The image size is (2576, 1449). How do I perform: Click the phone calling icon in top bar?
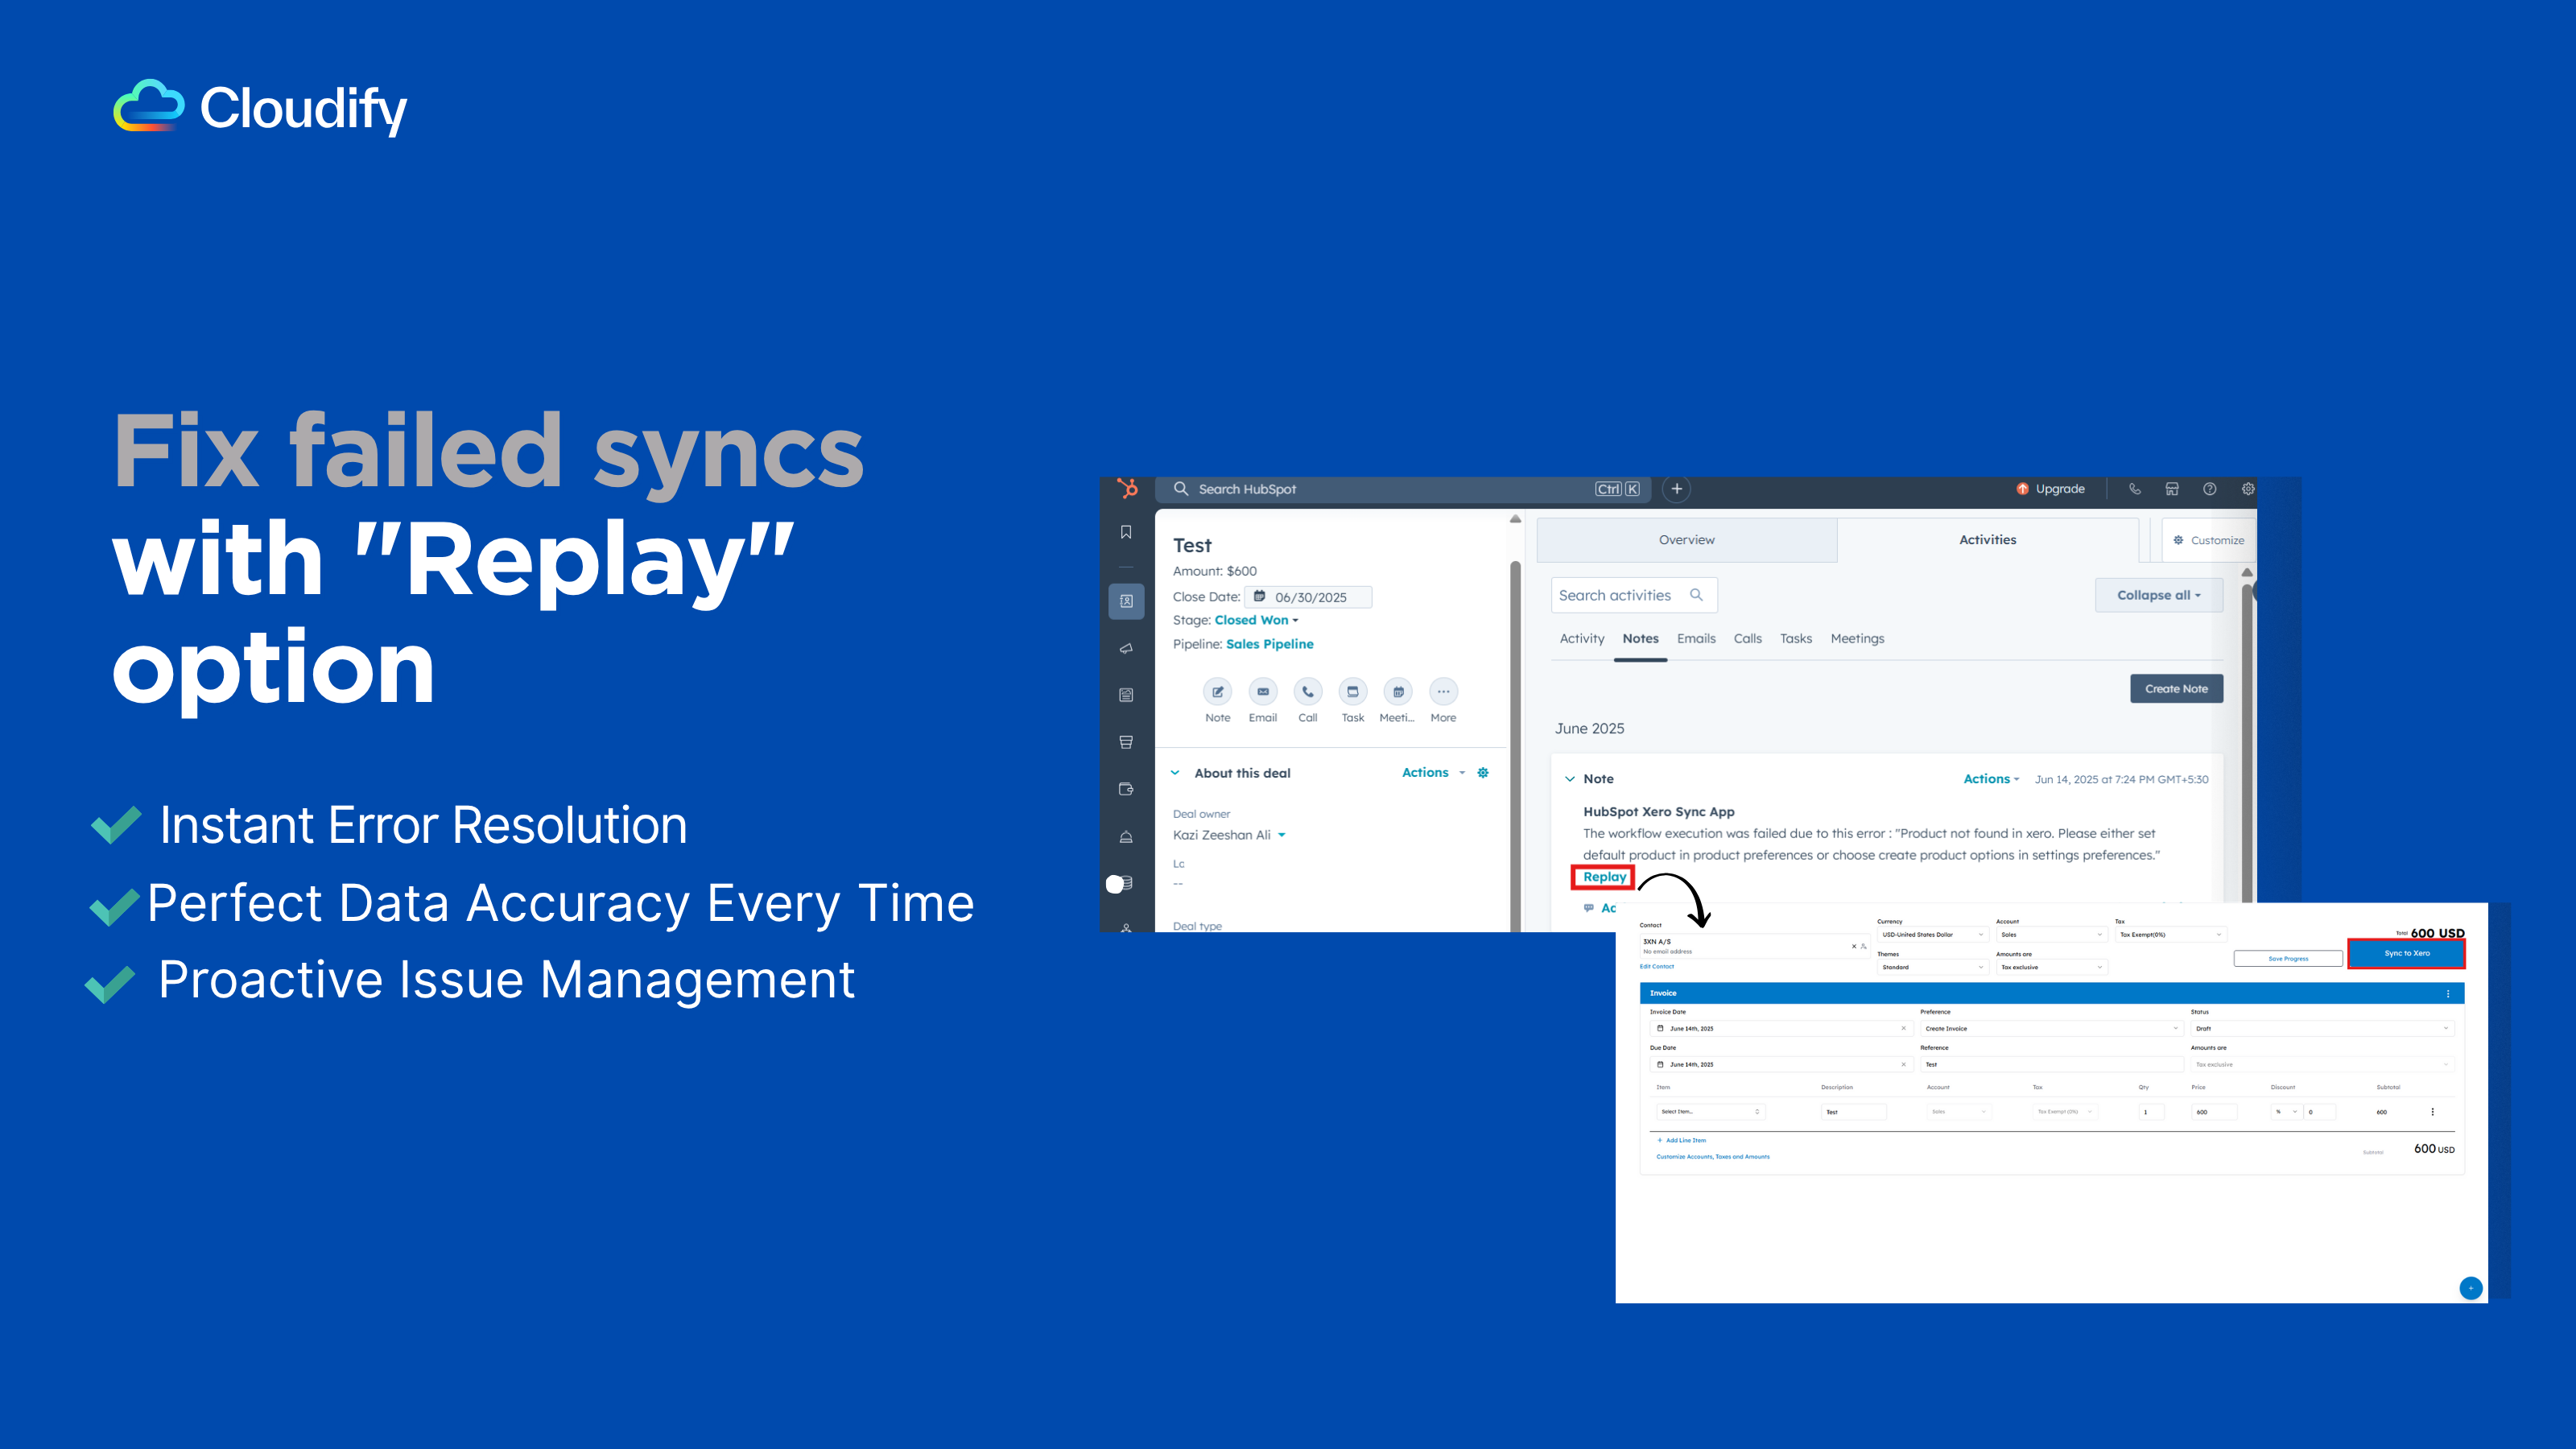click(x=2134, y=489)
